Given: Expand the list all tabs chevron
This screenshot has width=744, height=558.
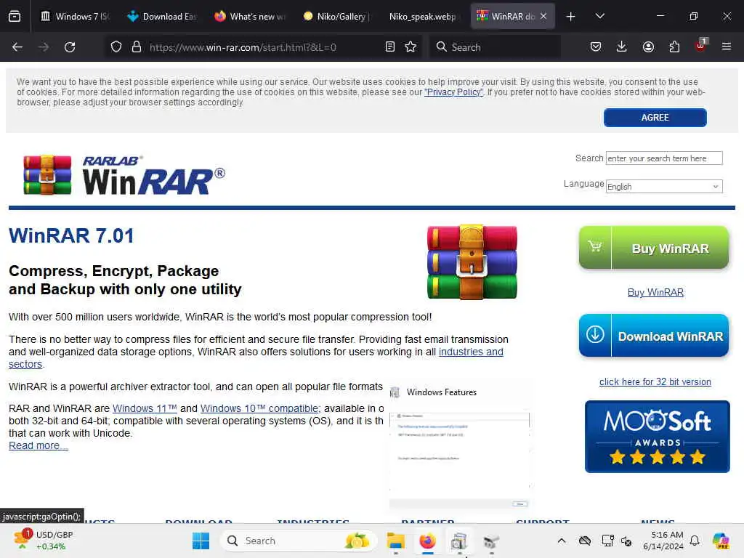Looking at the screenshot, I should coord(600,16).
